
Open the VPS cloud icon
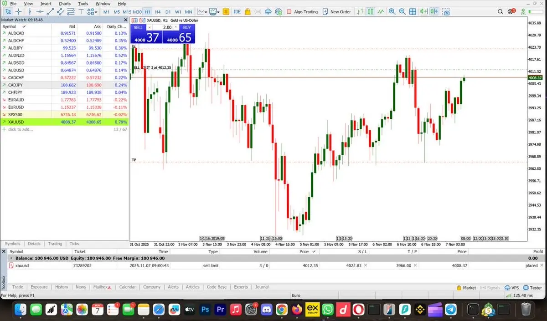point(268,11)
